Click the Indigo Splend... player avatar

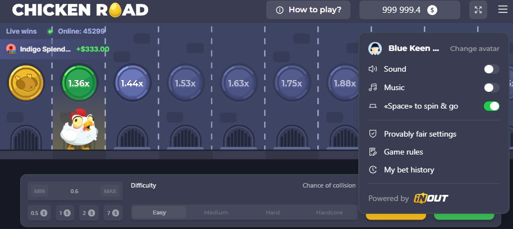point(11,49)
